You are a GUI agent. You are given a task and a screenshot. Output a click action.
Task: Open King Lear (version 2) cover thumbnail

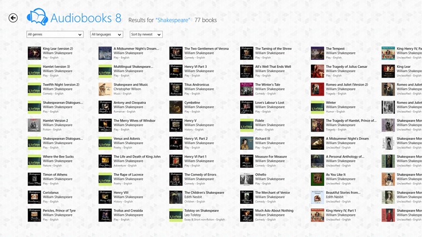pos(34,53)
